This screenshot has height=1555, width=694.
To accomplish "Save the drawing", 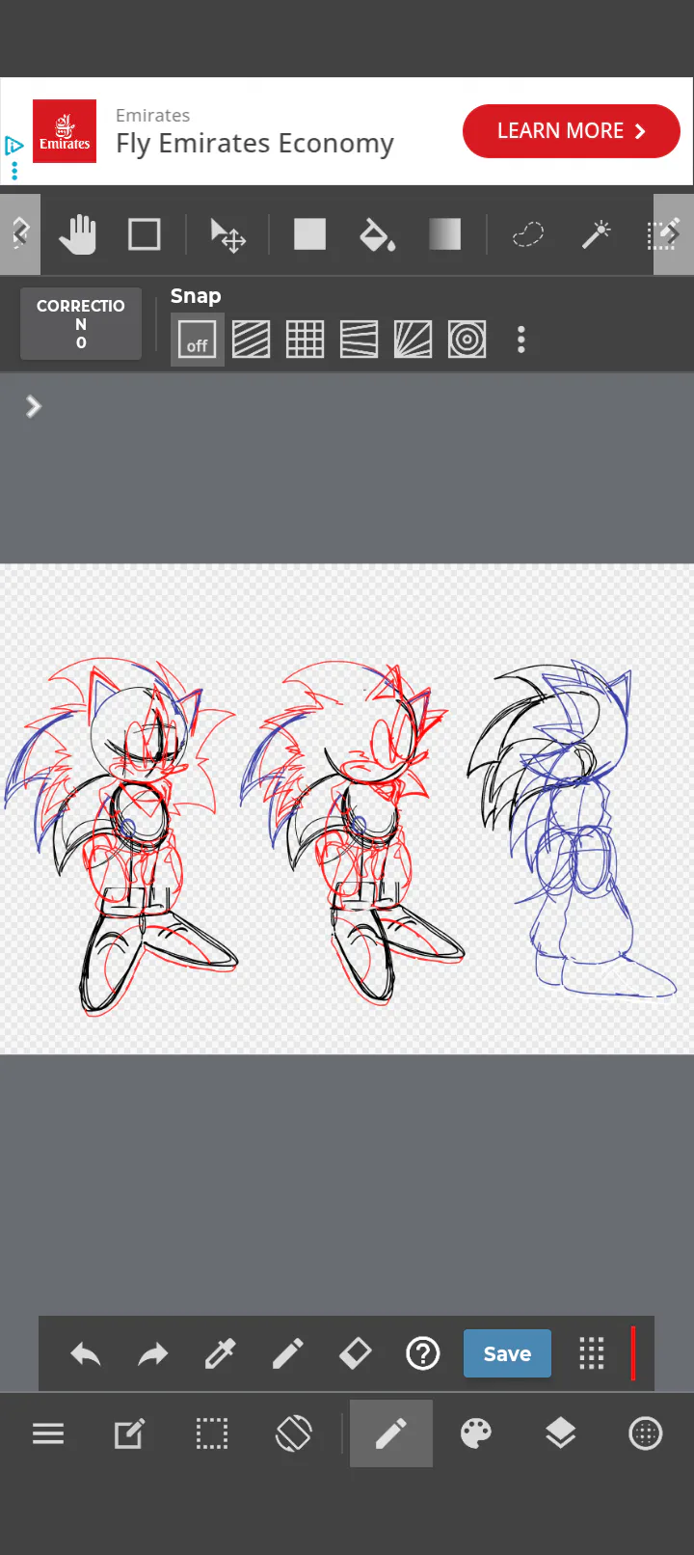I will (507, 1354).
